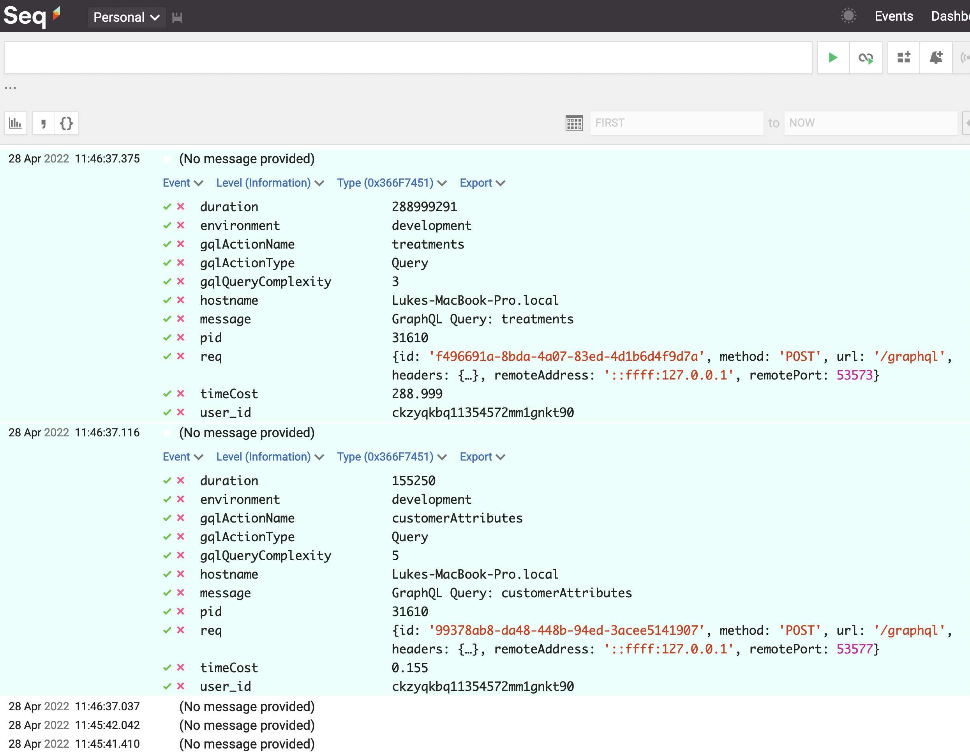Click the curly braces JSON icon

coord(67,123)
